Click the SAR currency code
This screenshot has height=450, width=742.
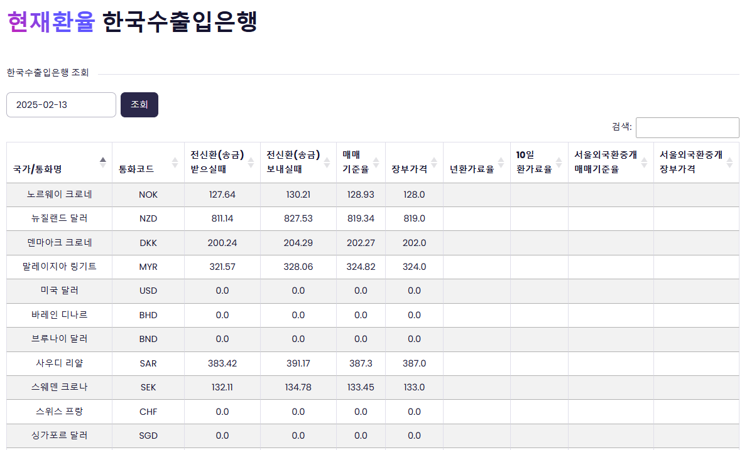pyautogui.click(x=148, y=363)
